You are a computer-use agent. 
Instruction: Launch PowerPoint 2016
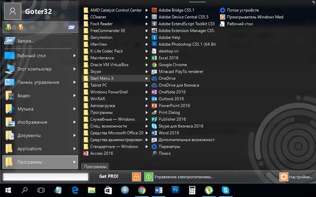171,106
